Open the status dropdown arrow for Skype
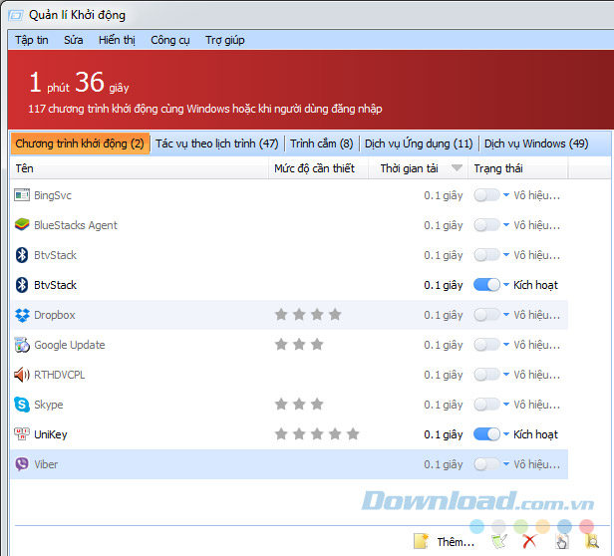614x556 pixels. pos(506,405)
